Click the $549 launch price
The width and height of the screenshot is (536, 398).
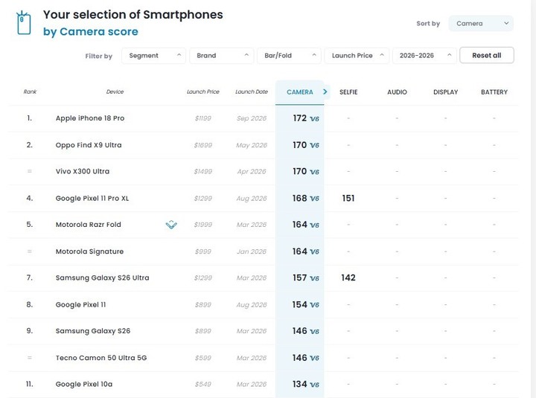point(203,385)
